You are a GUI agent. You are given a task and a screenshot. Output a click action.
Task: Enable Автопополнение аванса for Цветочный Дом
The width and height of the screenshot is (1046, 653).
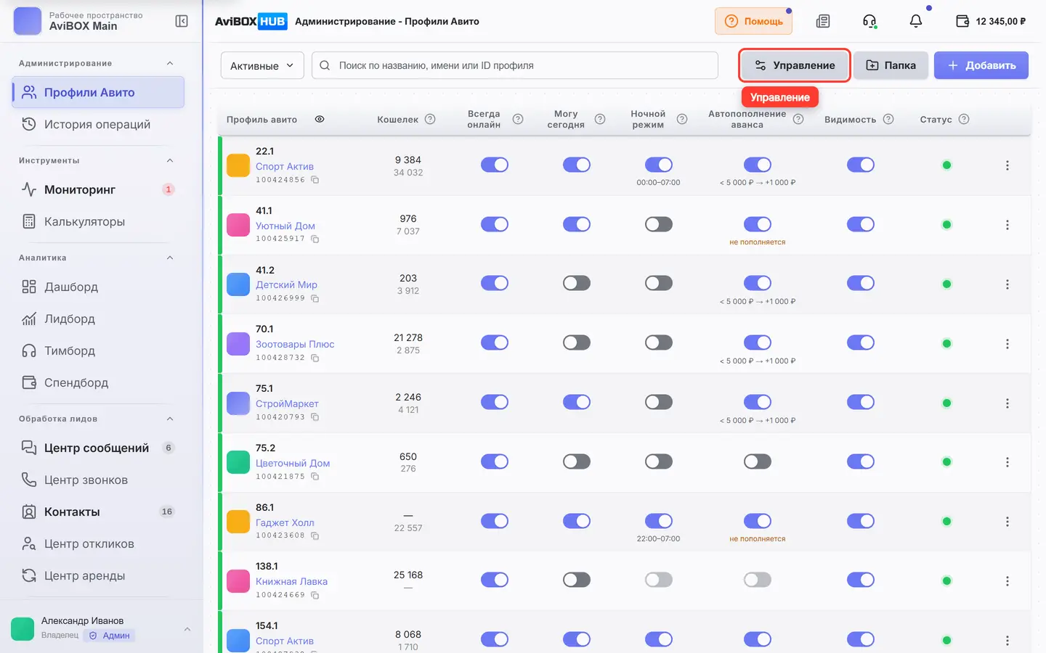pos(758,461)
